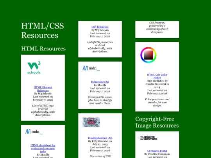Click the W3 Schools logo image
Screen dimensions: 211x158
pyautogui.click(x=34, y=67)
